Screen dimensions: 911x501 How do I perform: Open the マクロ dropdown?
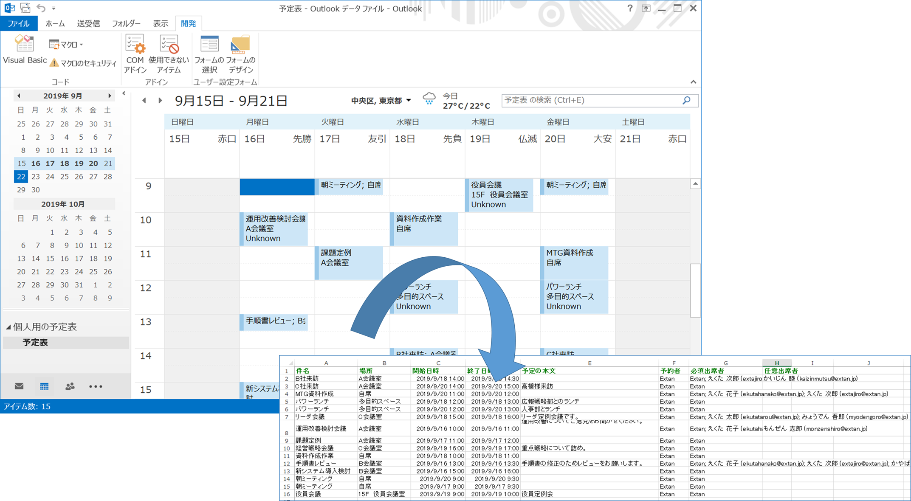click(x=66, y=44)
